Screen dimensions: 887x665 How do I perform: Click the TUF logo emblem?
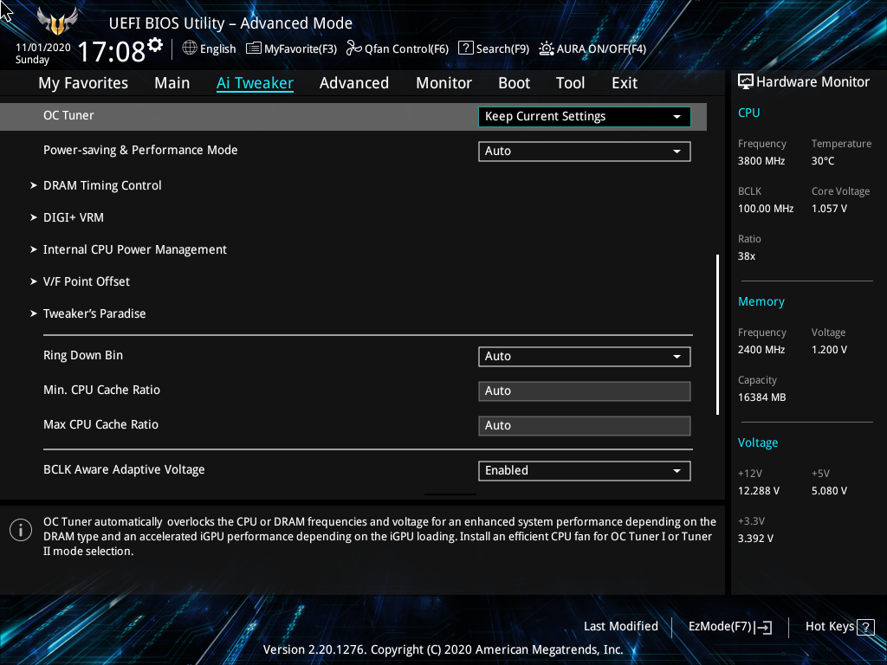click(57, 22)
